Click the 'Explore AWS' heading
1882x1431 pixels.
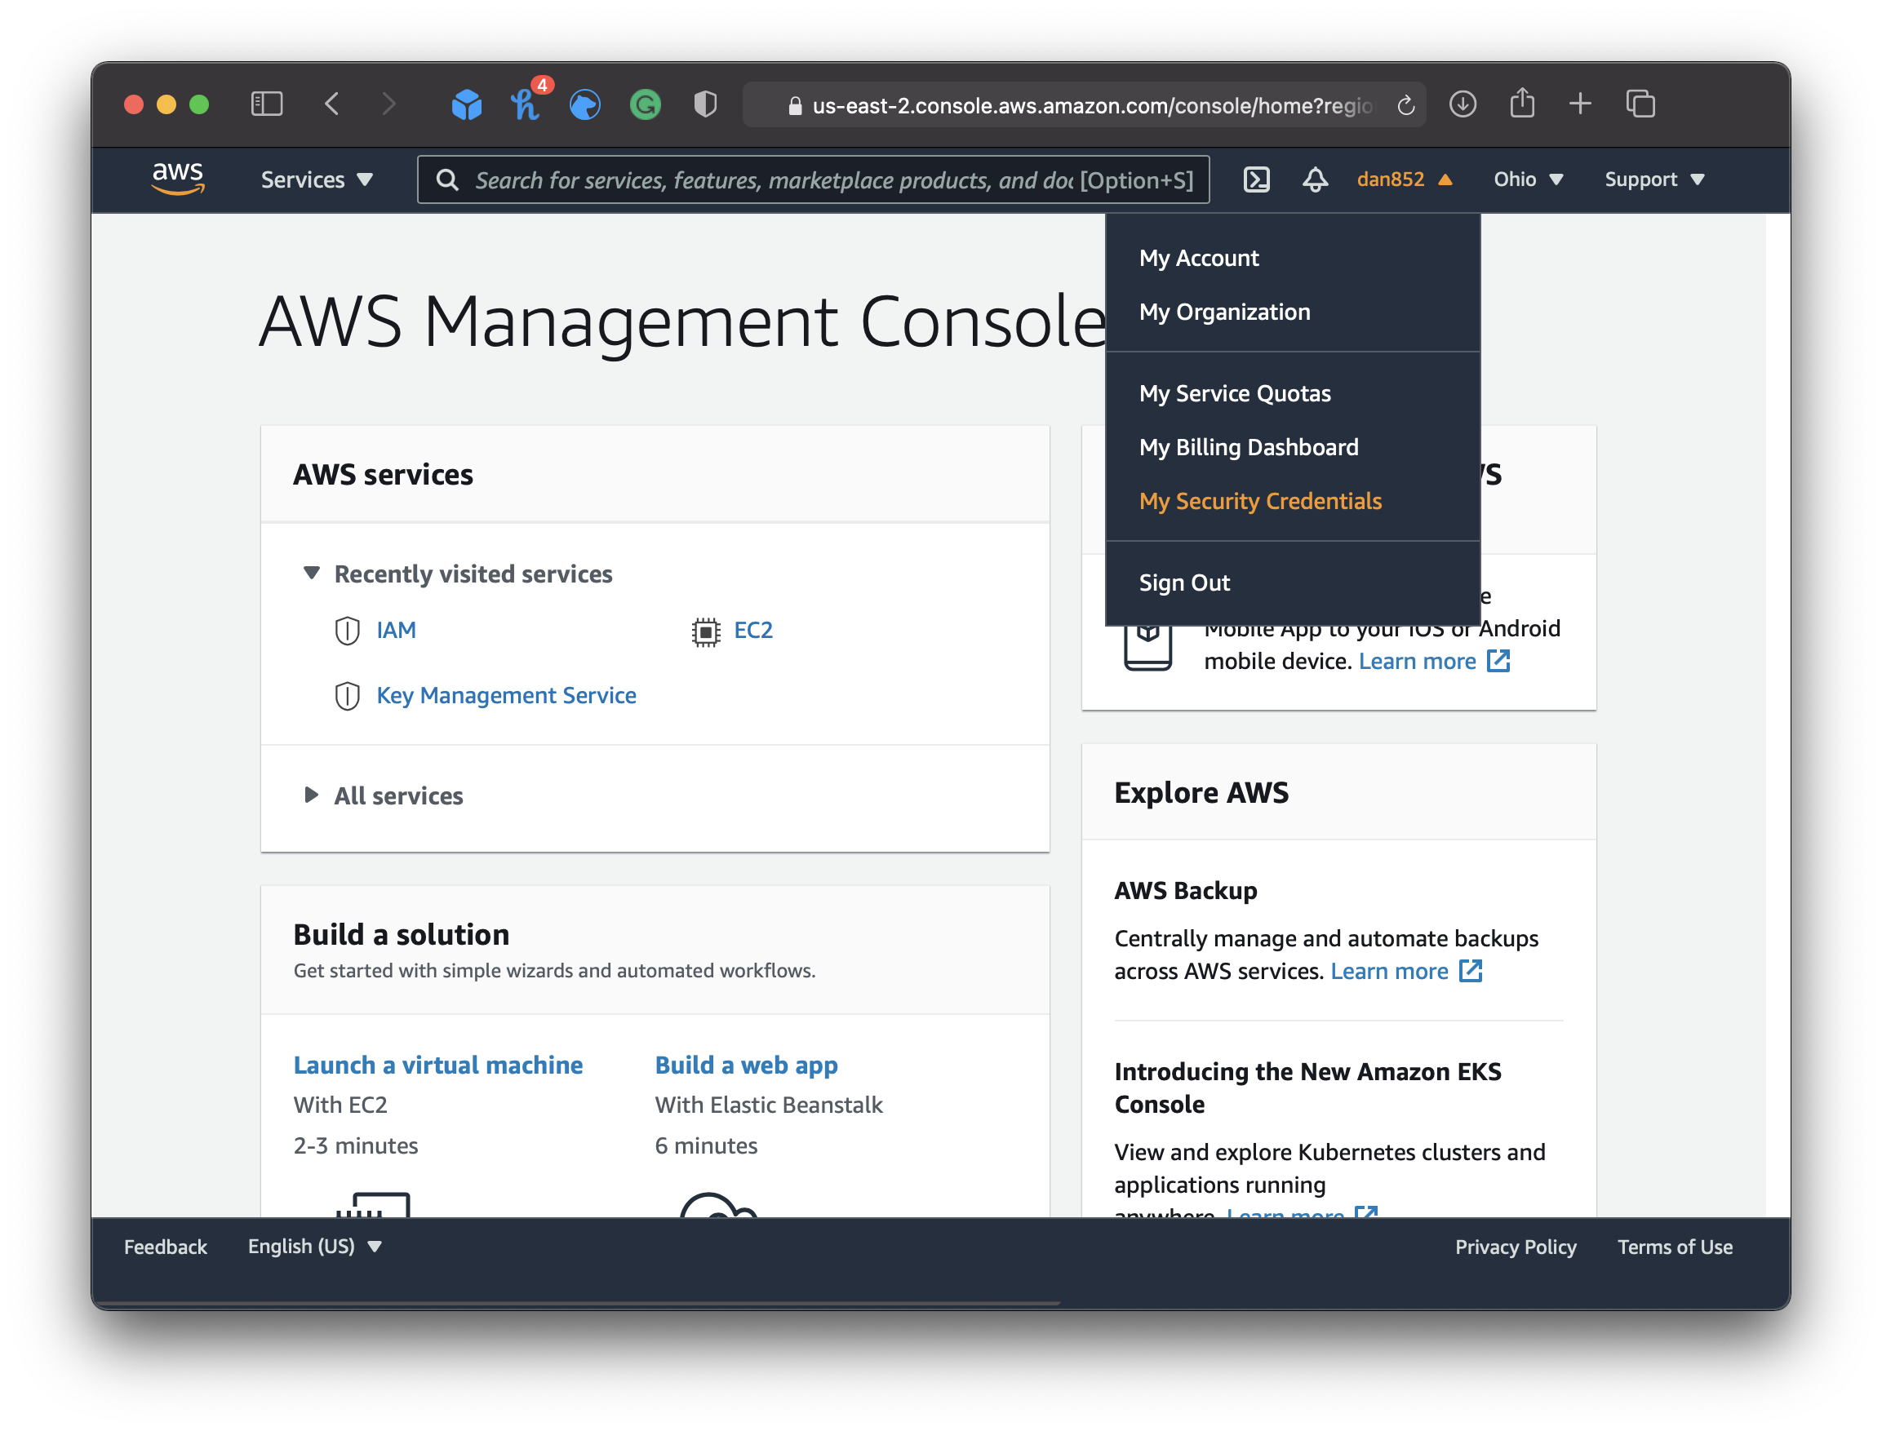click(x=1201, y=792)
